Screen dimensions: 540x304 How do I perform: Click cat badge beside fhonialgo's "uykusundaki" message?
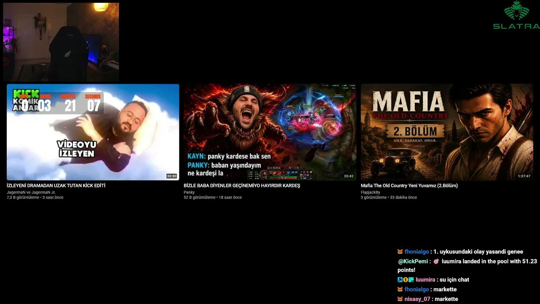tap(400, 252)
